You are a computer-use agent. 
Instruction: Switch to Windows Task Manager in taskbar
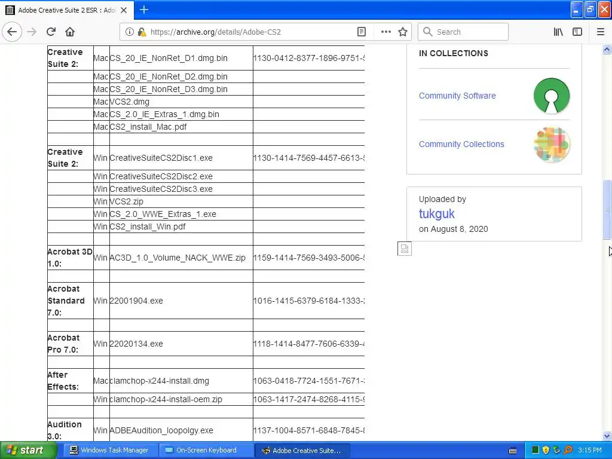111,450
